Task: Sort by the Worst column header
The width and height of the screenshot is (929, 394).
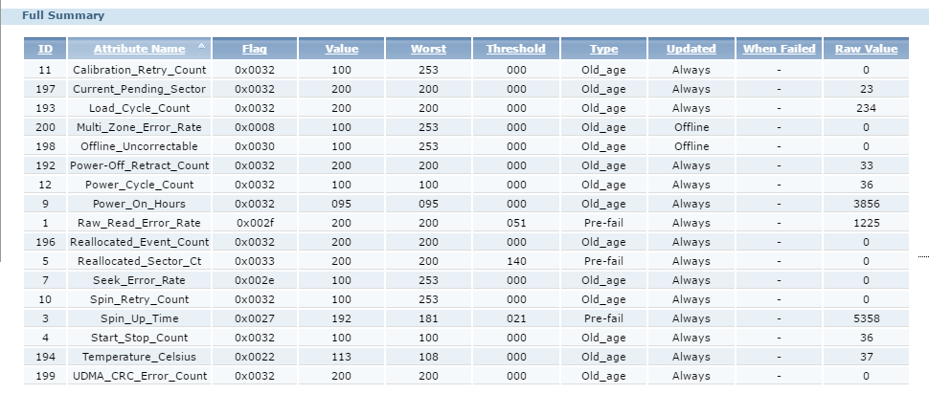Action: click(428, 49)
